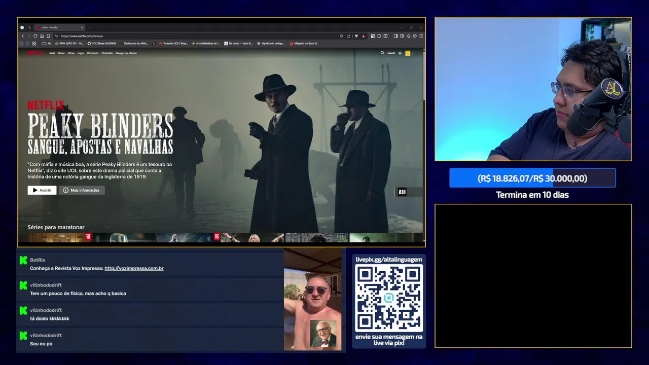Open the Powerful SOLO Mag bookmark
This screenshot has height=365, width=649.
[x=173, y=44]
